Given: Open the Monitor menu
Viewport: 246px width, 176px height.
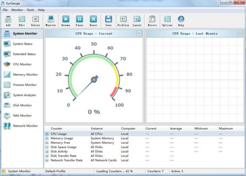Looking at the screenshot, I should pyautogui.click(x=17, y=10).
